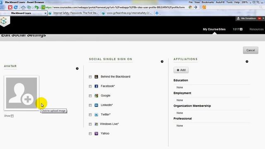This screenshot has height=149, width=265.
Task: Reload the page with the blue refresh icon
Action: [16, 7]
